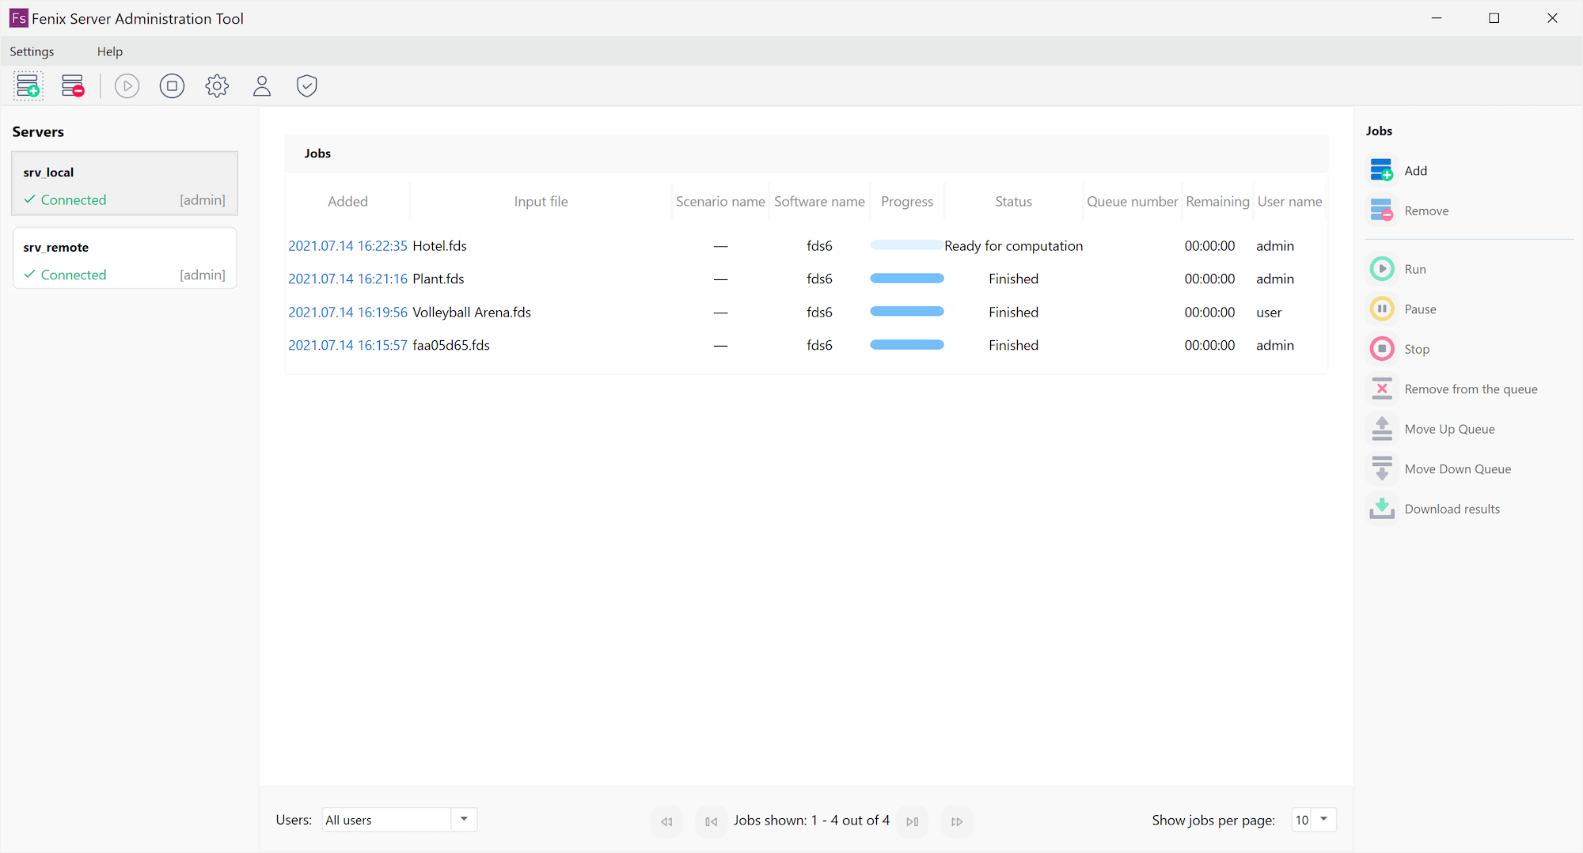Viewport: 1583px width, 853px height.
Task: Sort by Software name column header
Action: tap(819, 201)
